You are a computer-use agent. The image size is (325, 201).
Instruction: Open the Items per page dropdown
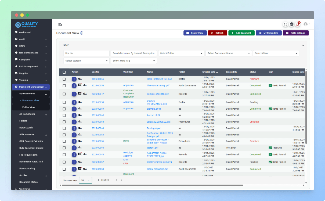pyautogui.click(x=85, y=180)
